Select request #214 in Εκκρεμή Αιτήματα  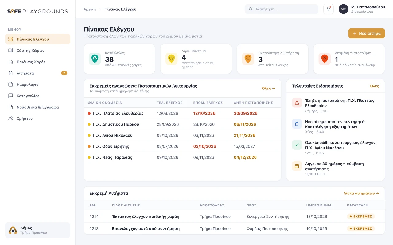click(234, 217)
